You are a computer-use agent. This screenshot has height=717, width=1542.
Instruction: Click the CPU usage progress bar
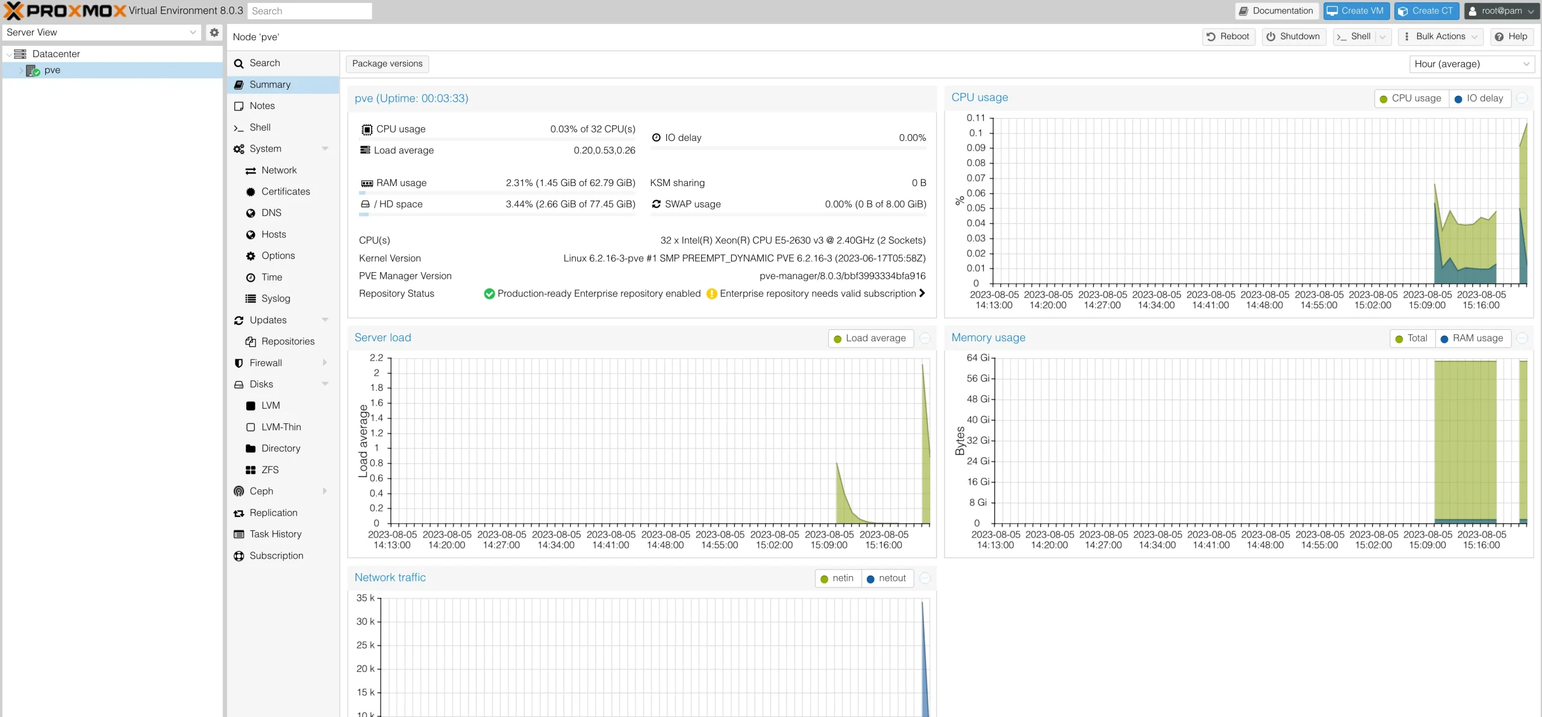(x=498, y=140)
